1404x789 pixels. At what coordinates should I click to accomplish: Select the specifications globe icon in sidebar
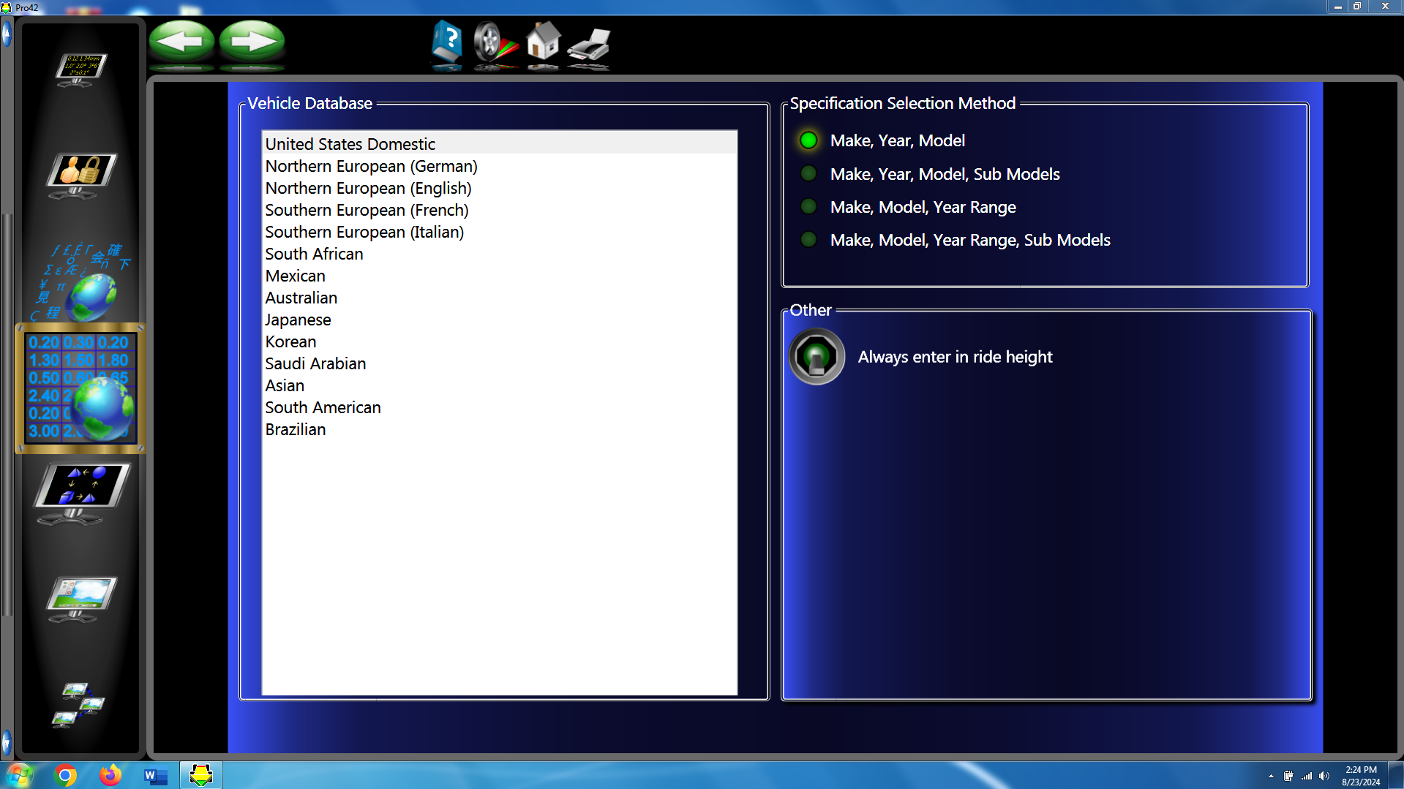point(80,388)
